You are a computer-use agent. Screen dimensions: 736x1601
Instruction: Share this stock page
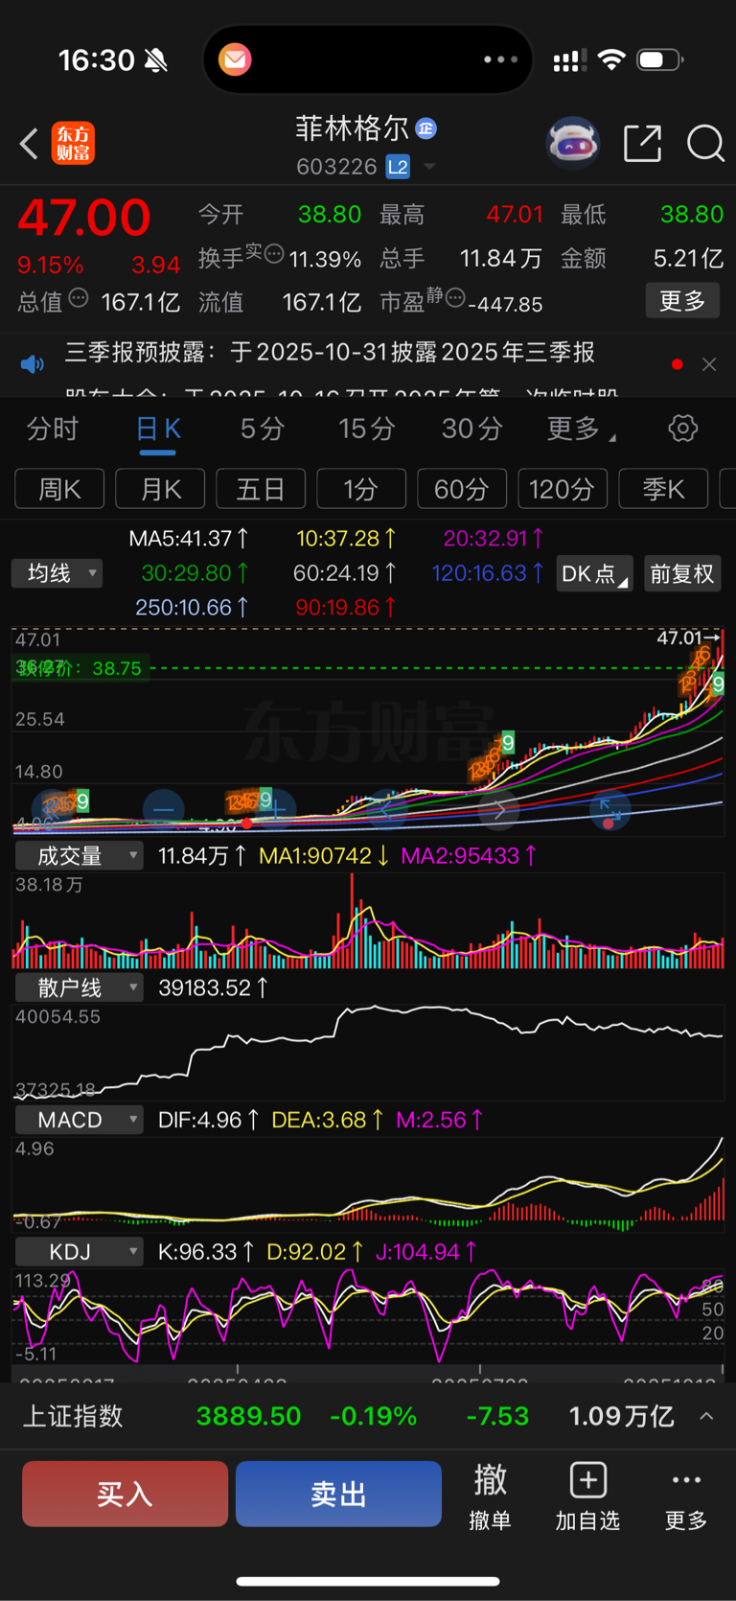(x=642, y=144)
